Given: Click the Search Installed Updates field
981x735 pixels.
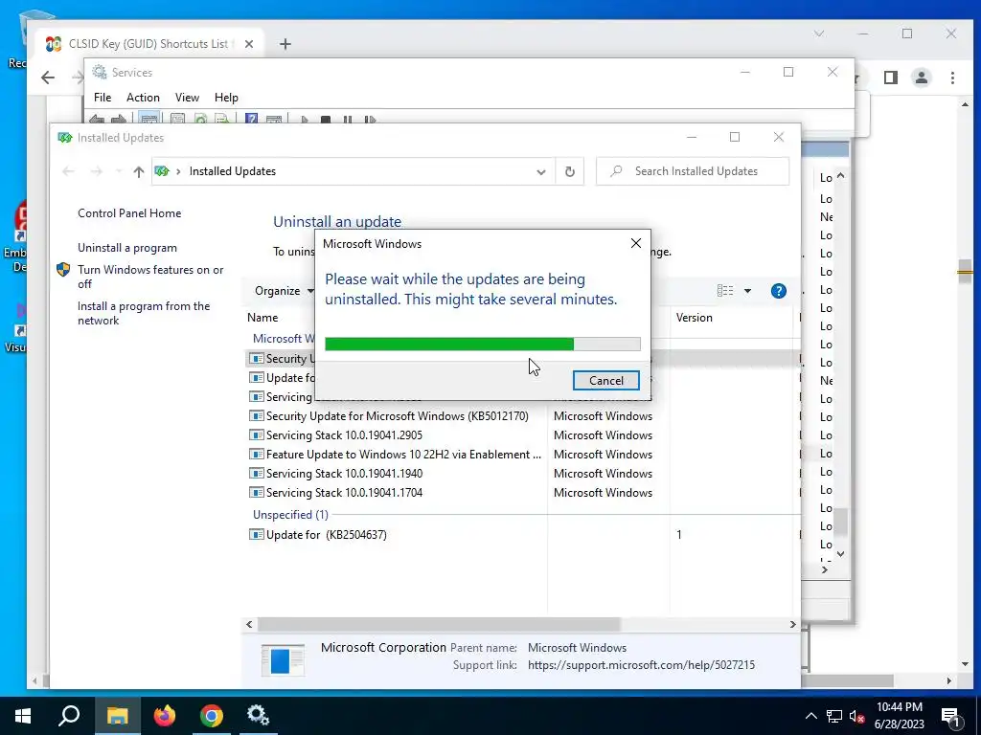Looking at the screenshot, I should 693,171.
